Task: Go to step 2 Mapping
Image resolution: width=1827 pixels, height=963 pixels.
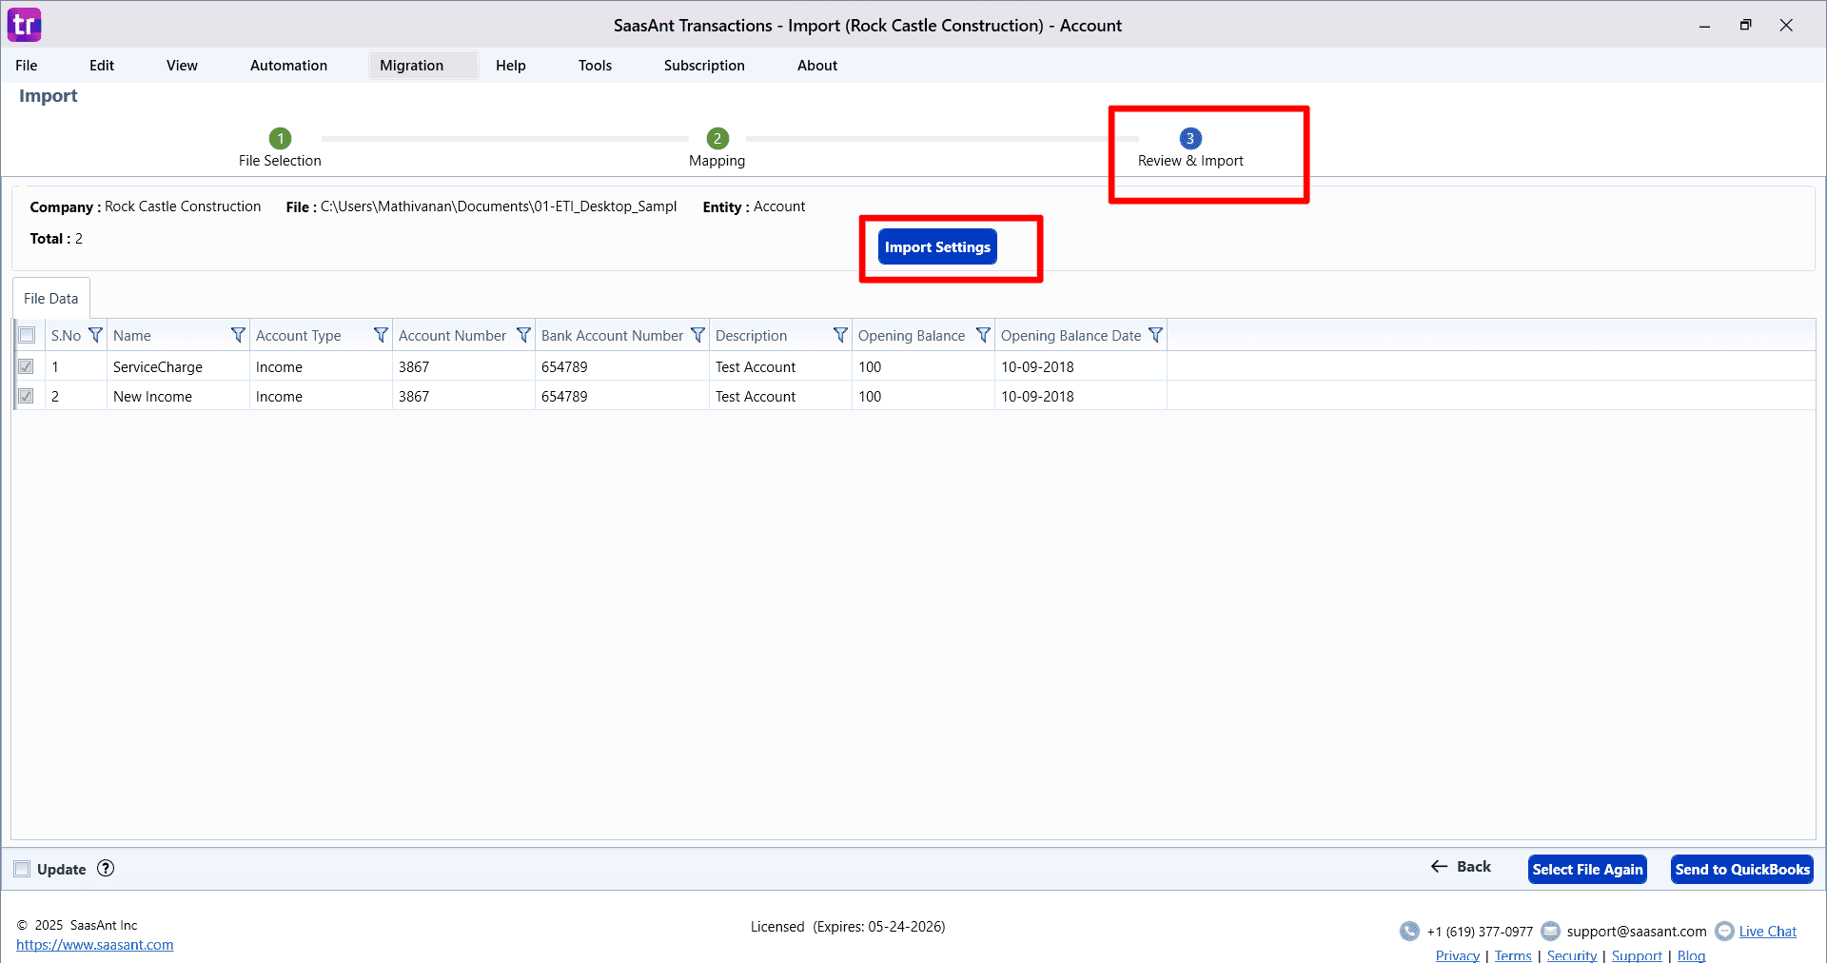Action: point(717,139)
